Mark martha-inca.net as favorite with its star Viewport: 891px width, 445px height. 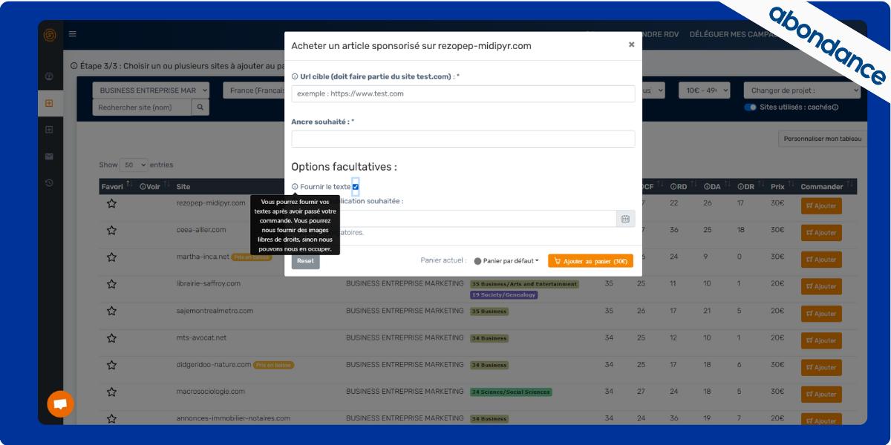[x=111, y=257]
